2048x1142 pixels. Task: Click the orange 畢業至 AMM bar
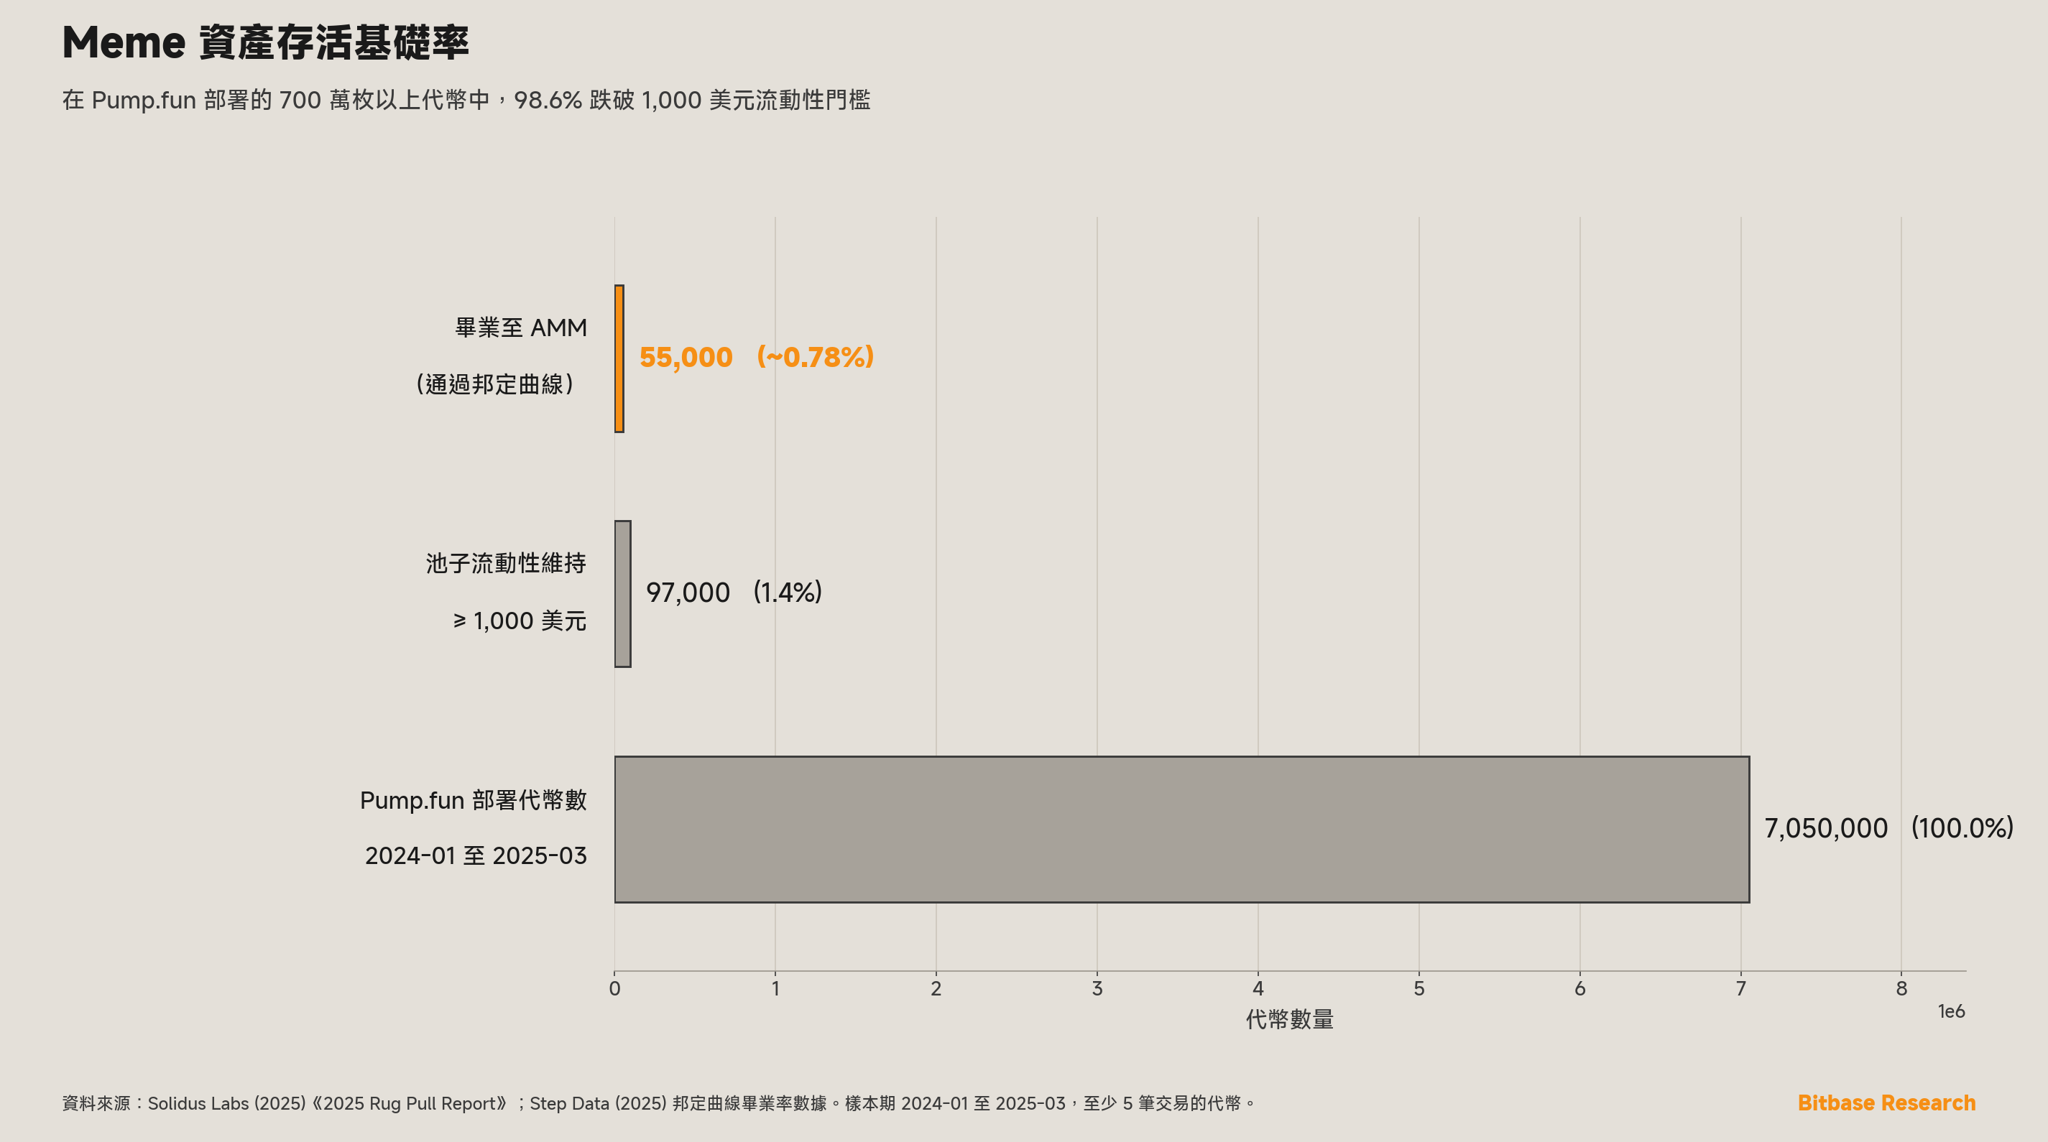pyautogui.click(x=619, y=358)
